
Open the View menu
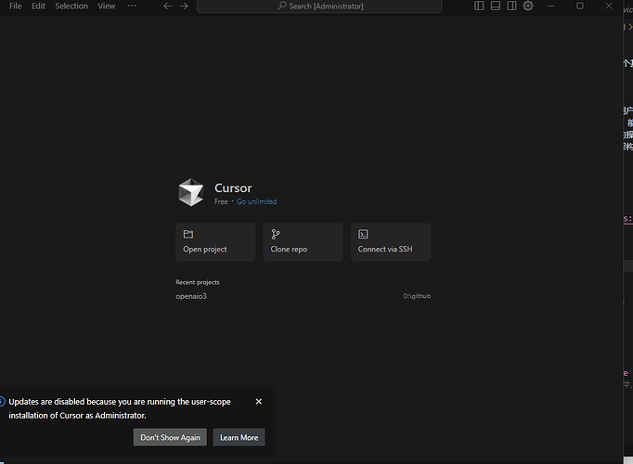pos(107,6)
